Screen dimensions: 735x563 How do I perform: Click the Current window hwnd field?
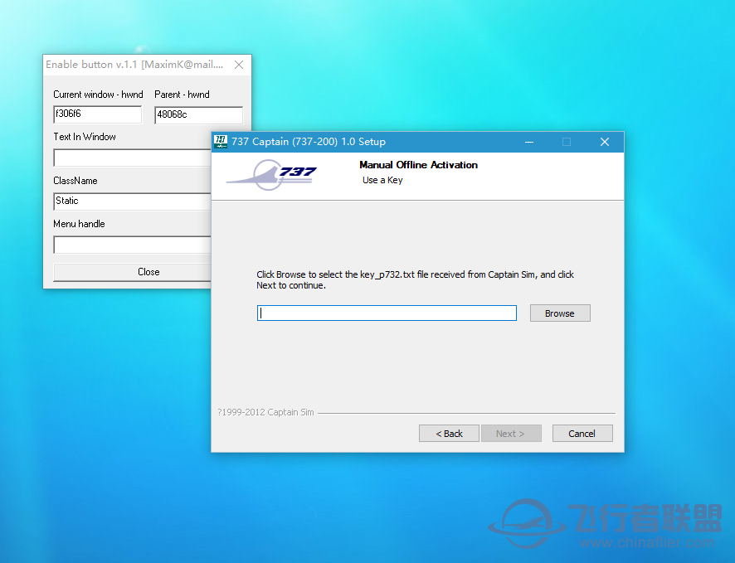(x=97, y=115)
